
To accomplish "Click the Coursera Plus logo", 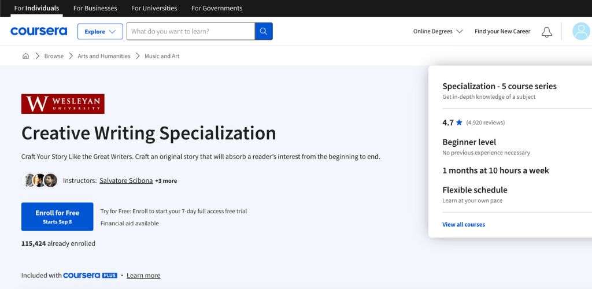I will pos(90,276).
